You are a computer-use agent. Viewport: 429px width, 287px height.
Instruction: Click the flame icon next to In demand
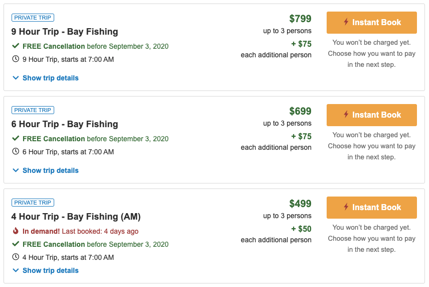click(x=16, y=231)
